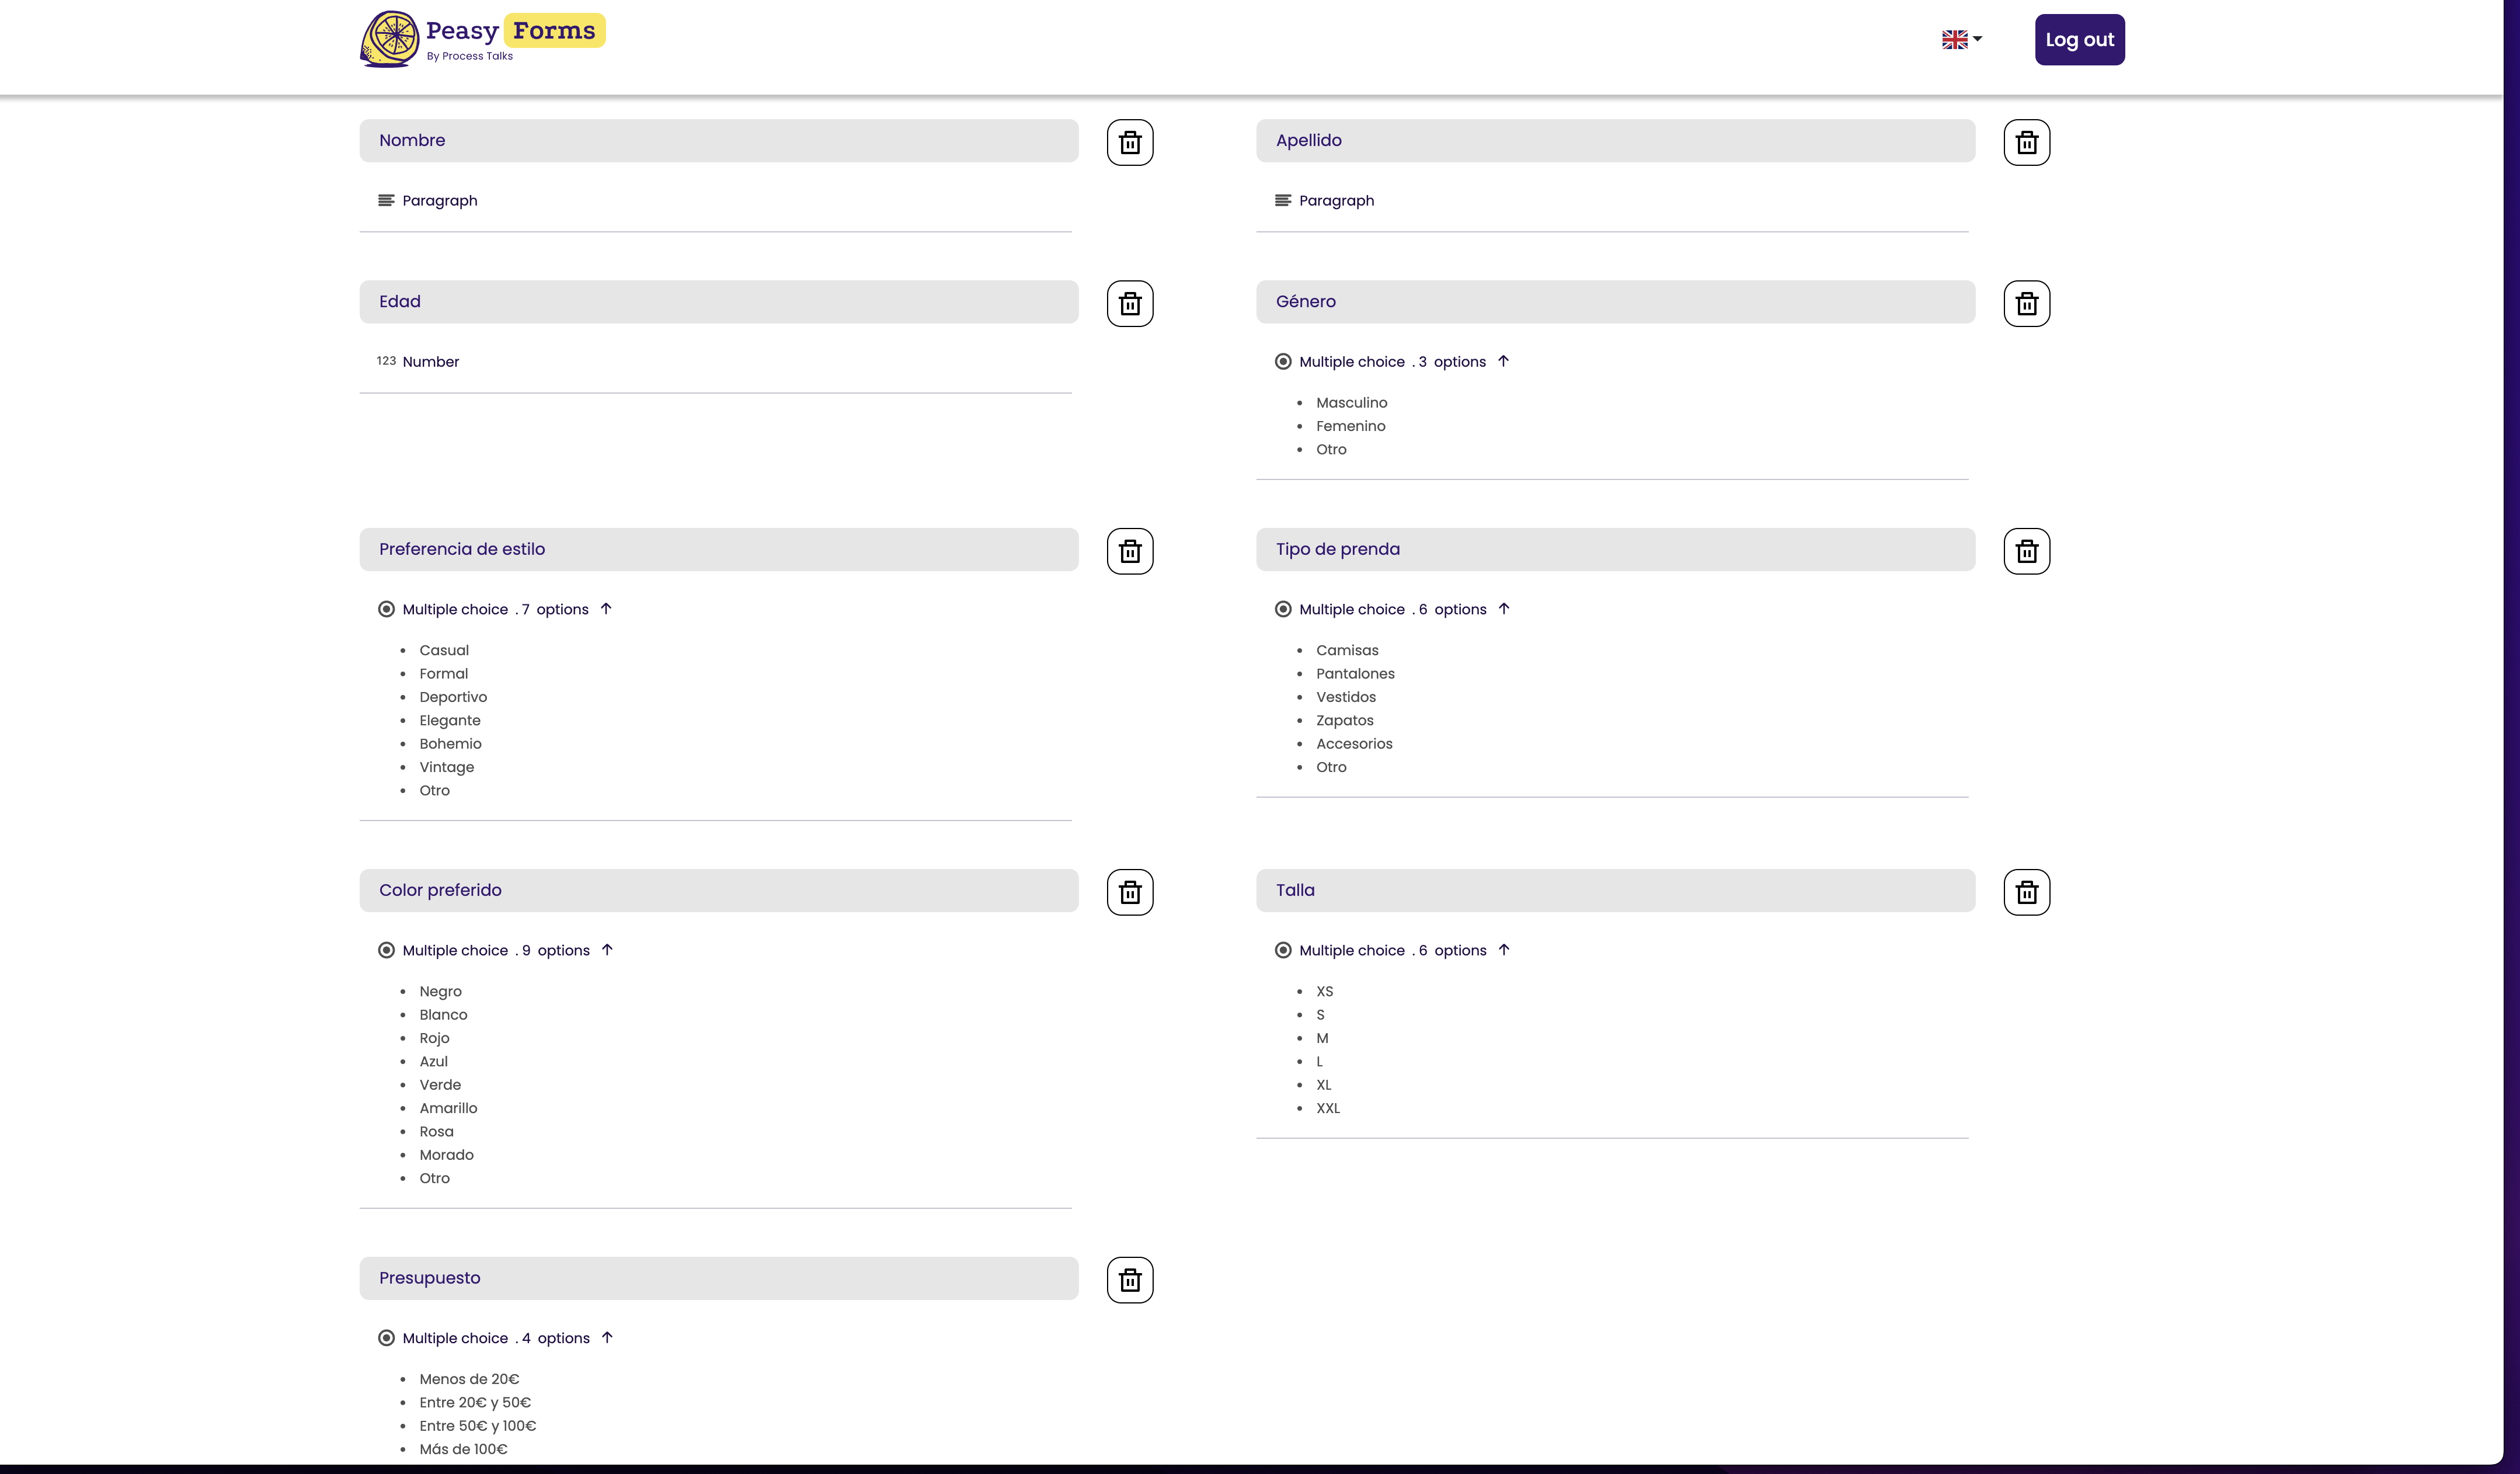Remove the Edad field via trash icon
The height and width of the screenshot is (1474, 2520).
click(1130, 303)
